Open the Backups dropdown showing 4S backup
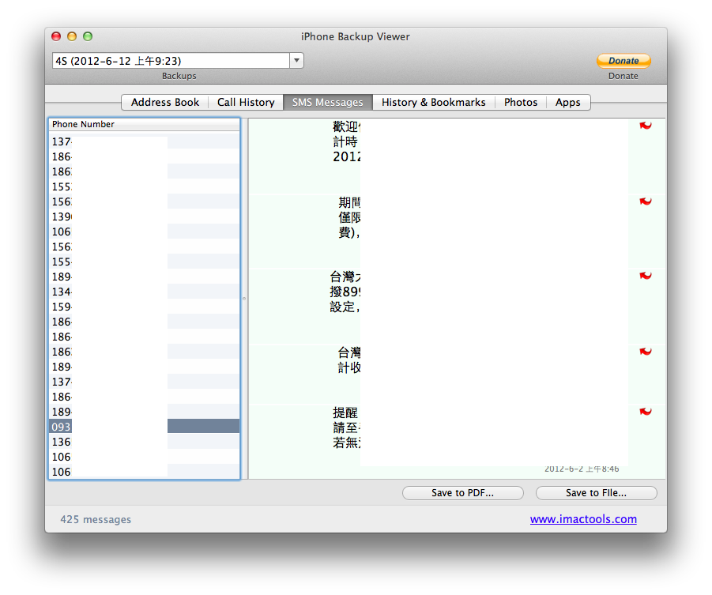The width and height of the screenshot is (712, 595). click(x=178, y=61)
